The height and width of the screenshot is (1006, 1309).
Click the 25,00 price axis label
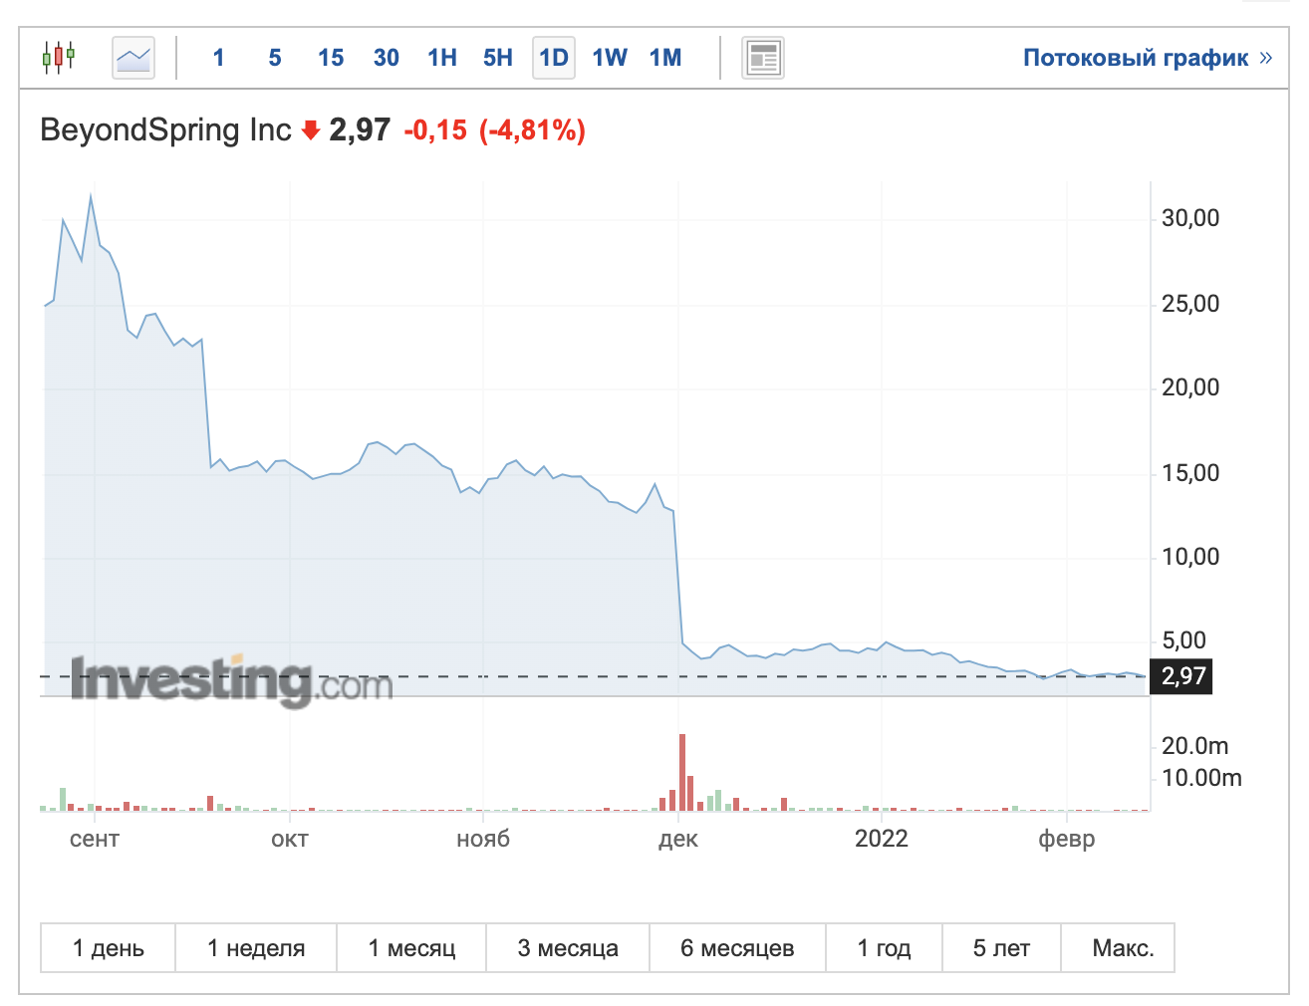coord(1190,304)
